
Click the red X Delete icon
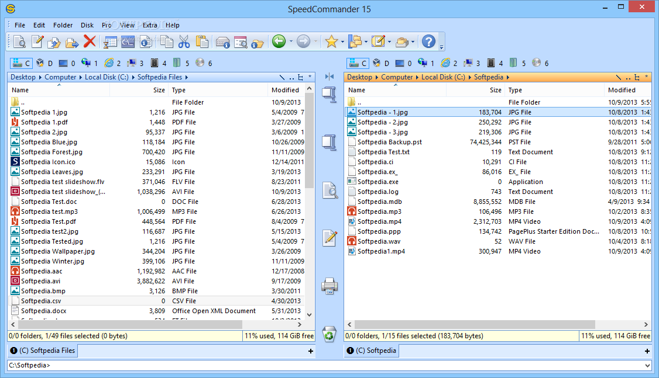tap(90, 41)
